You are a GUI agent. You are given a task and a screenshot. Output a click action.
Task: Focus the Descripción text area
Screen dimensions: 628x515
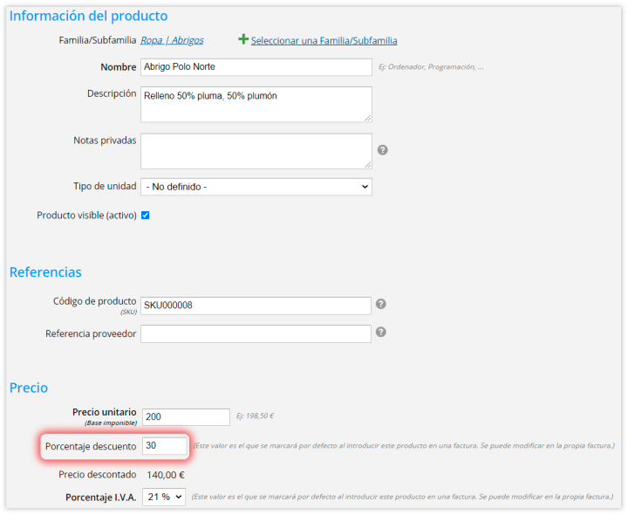256,105
